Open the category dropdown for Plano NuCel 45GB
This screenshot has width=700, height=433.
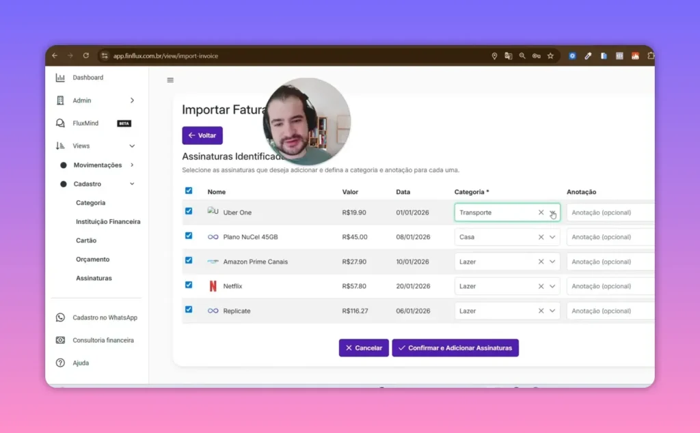point(552,236)
